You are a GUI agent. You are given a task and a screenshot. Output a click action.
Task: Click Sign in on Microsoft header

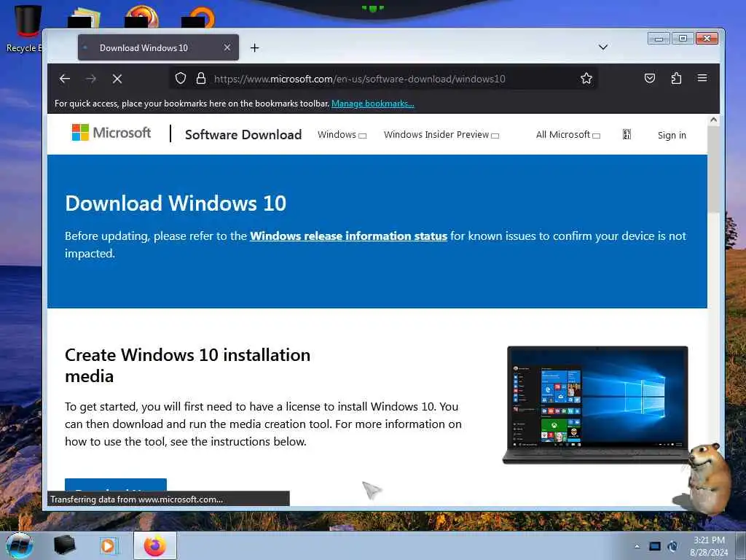[672, 135]
